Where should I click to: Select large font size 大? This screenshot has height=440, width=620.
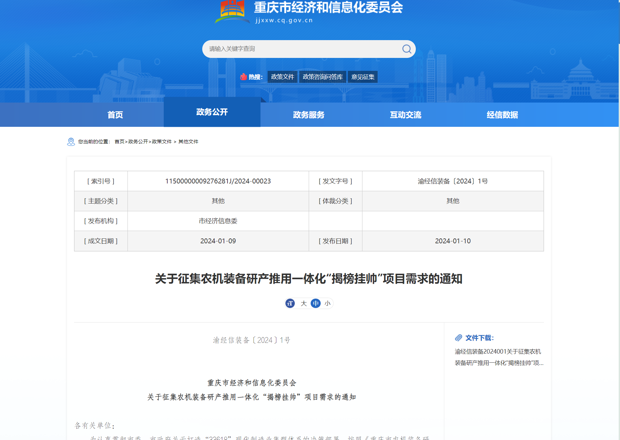(x=304, y=303)
